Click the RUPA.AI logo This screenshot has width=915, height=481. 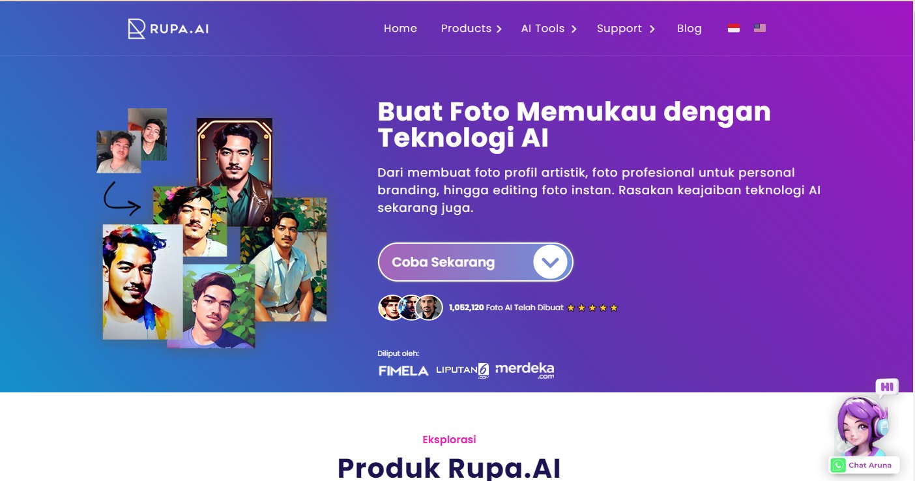tap(168, 29)
